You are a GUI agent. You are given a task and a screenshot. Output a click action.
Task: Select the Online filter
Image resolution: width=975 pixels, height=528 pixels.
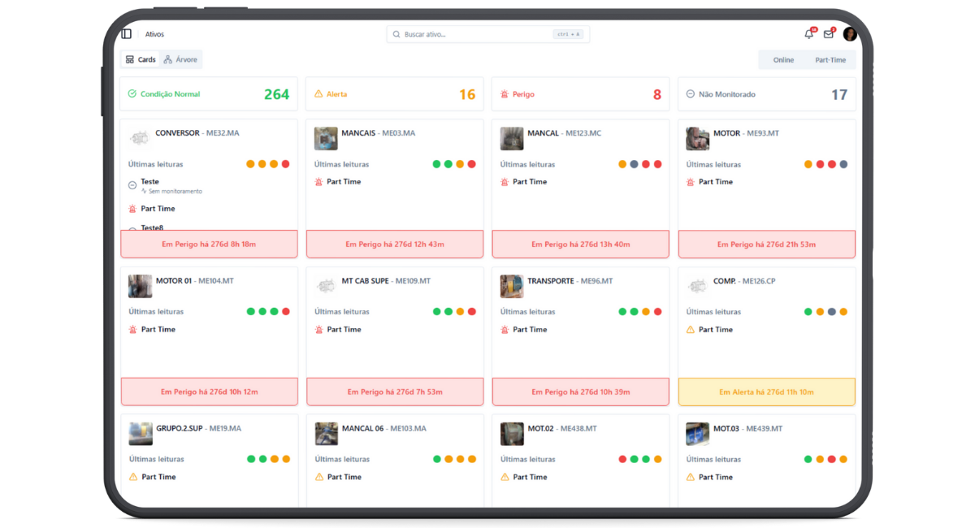[783, 60]
